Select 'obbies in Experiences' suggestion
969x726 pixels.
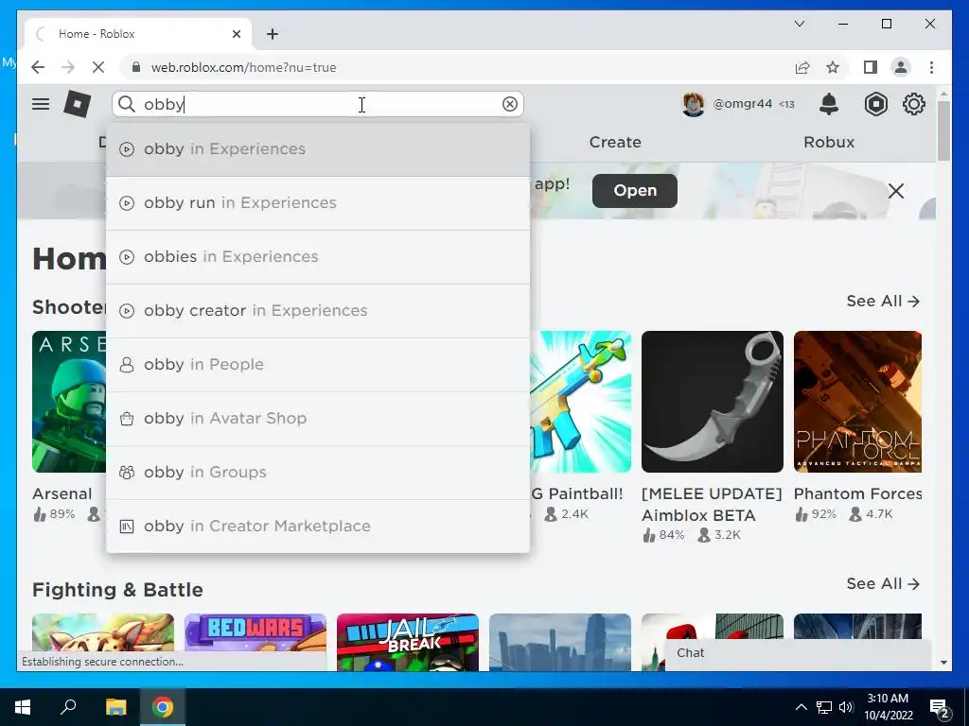point(318,257)
